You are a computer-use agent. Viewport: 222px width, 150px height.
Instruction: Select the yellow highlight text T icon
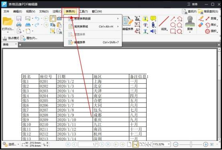click(145, 18)
